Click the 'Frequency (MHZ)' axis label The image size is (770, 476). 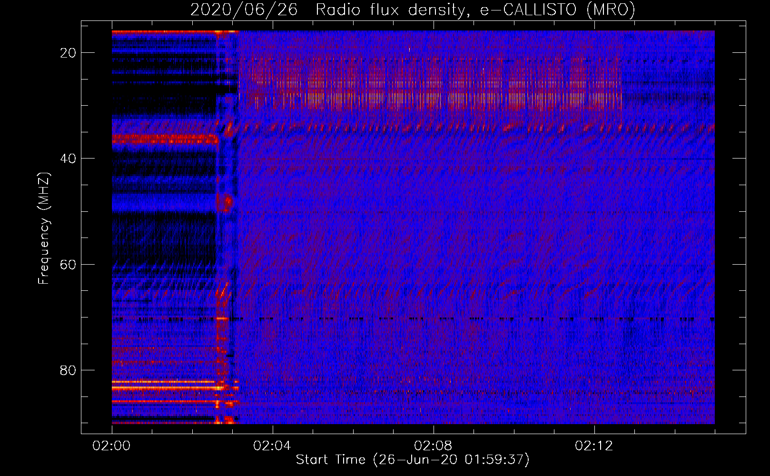coord(44,228)
